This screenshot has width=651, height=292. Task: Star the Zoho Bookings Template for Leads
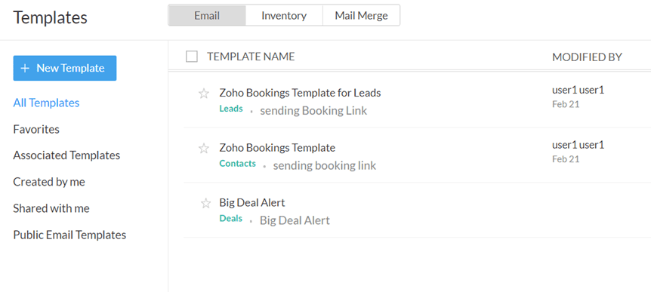click(x=203, y=94)
